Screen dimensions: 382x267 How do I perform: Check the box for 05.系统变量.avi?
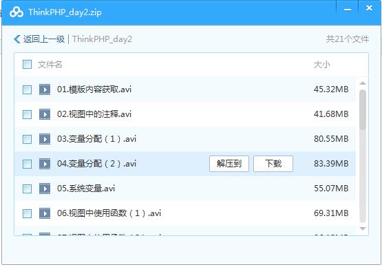pos(27,189)
